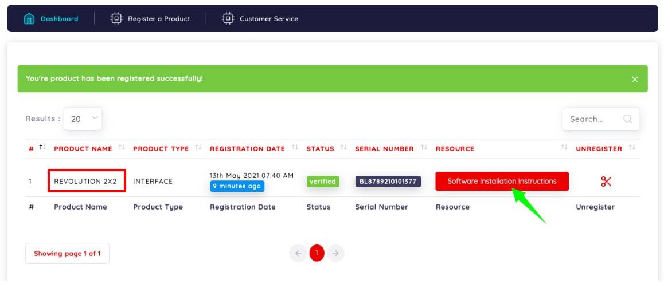Click the UNREGISTER column header

(599, 148)
